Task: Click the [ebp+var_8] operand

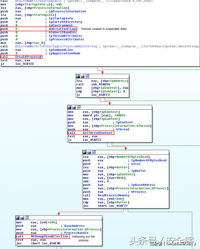Action: (35, 43)
